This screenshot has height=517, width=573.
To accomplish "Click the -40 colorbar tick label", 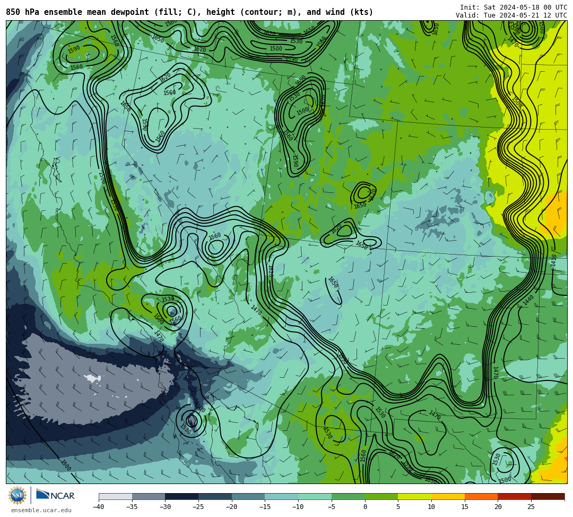I will pos(99,507).
